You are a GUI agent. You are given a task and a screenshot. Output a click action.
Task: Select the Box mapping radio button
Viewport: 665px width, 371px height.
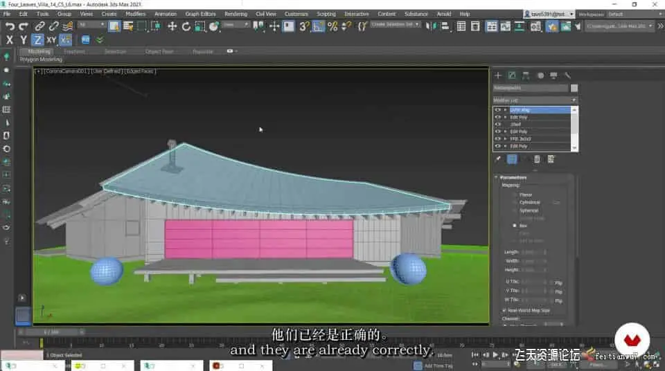pos(515,226)
